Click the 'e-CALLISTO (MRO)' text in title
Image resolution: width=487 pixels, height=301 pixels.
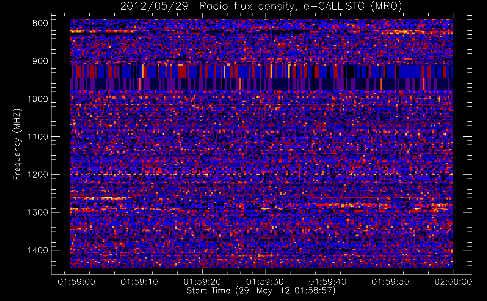pos(352,6)
